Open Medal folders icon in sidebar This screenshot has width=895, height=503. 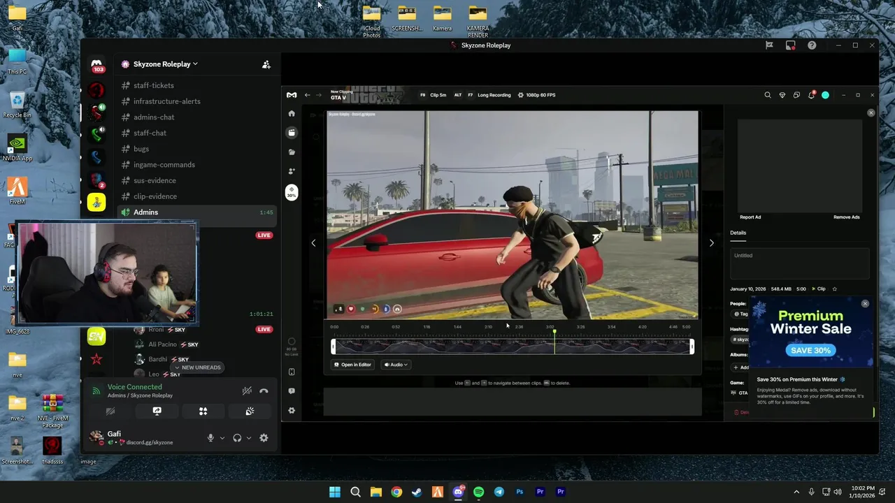(292, 152)
